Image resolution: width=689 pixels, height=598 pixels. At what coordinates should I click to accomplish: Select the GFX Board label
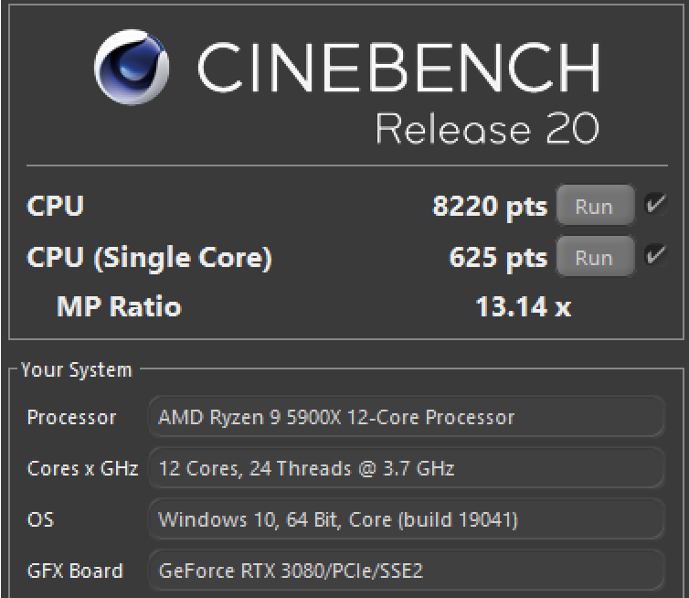[75, 571]
